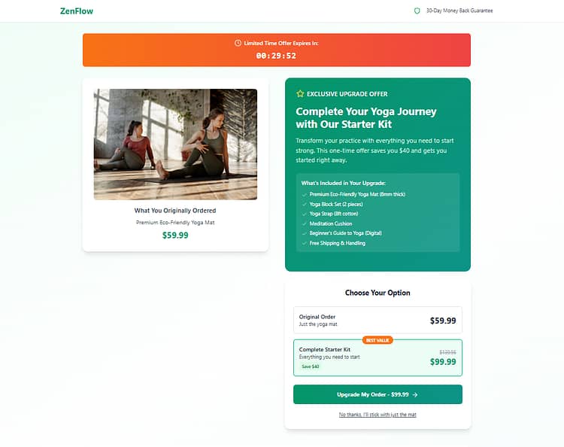The image size is (564, 447).
Task: Click checkmark next to Yoga Strap item
Action: tap(305, 214)
